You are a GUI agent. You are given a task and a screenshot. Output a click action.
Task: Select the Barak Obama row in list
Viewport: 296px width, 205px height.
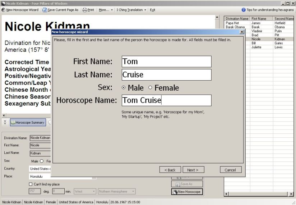click(x=259, y=27)
